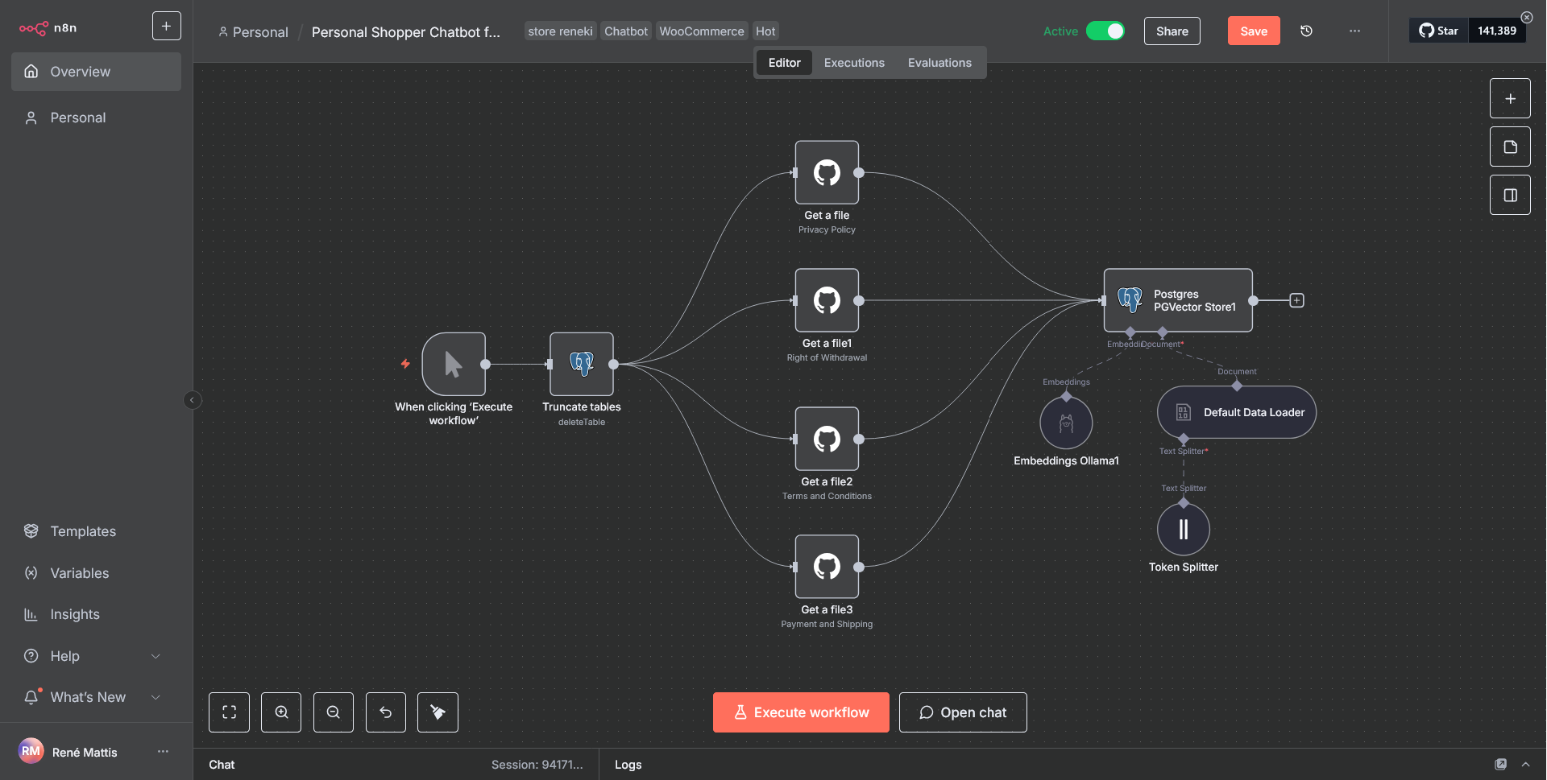Toggle the workflow Active switch
Viewport: 1547px width, 780px height.
coord(1105,31)
